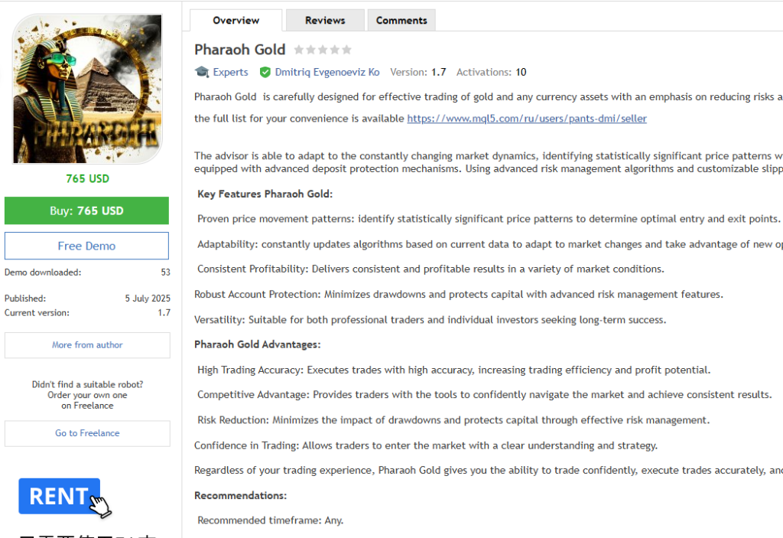Open More from author
Viewport: 783px width, 538px height.
(x=87, y=345)
